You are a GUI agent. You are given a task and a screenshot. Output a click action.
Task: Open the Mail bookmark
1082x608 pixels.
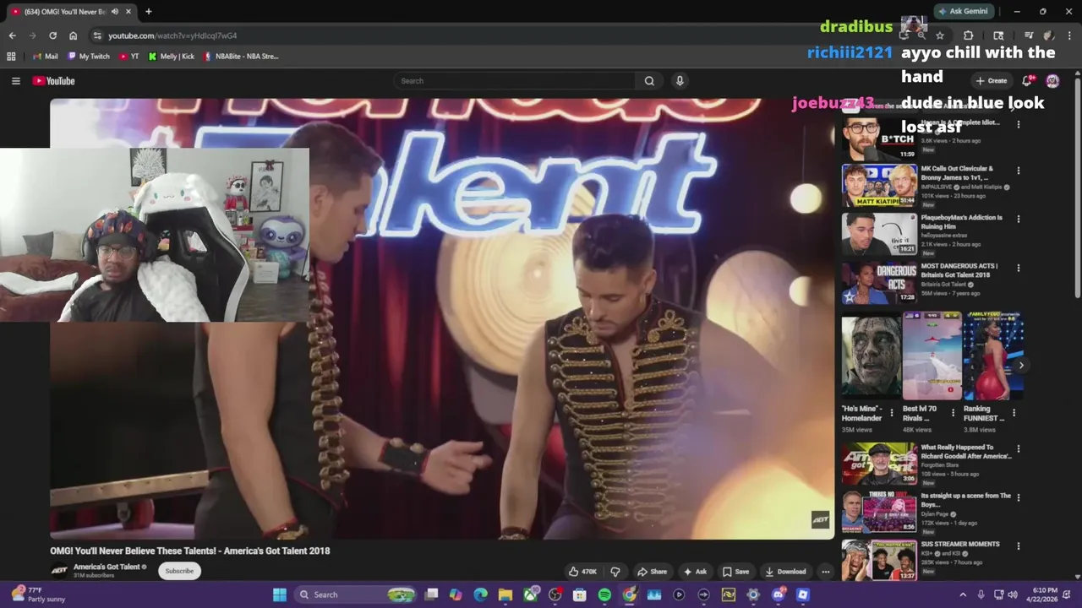tap(45, 57)
